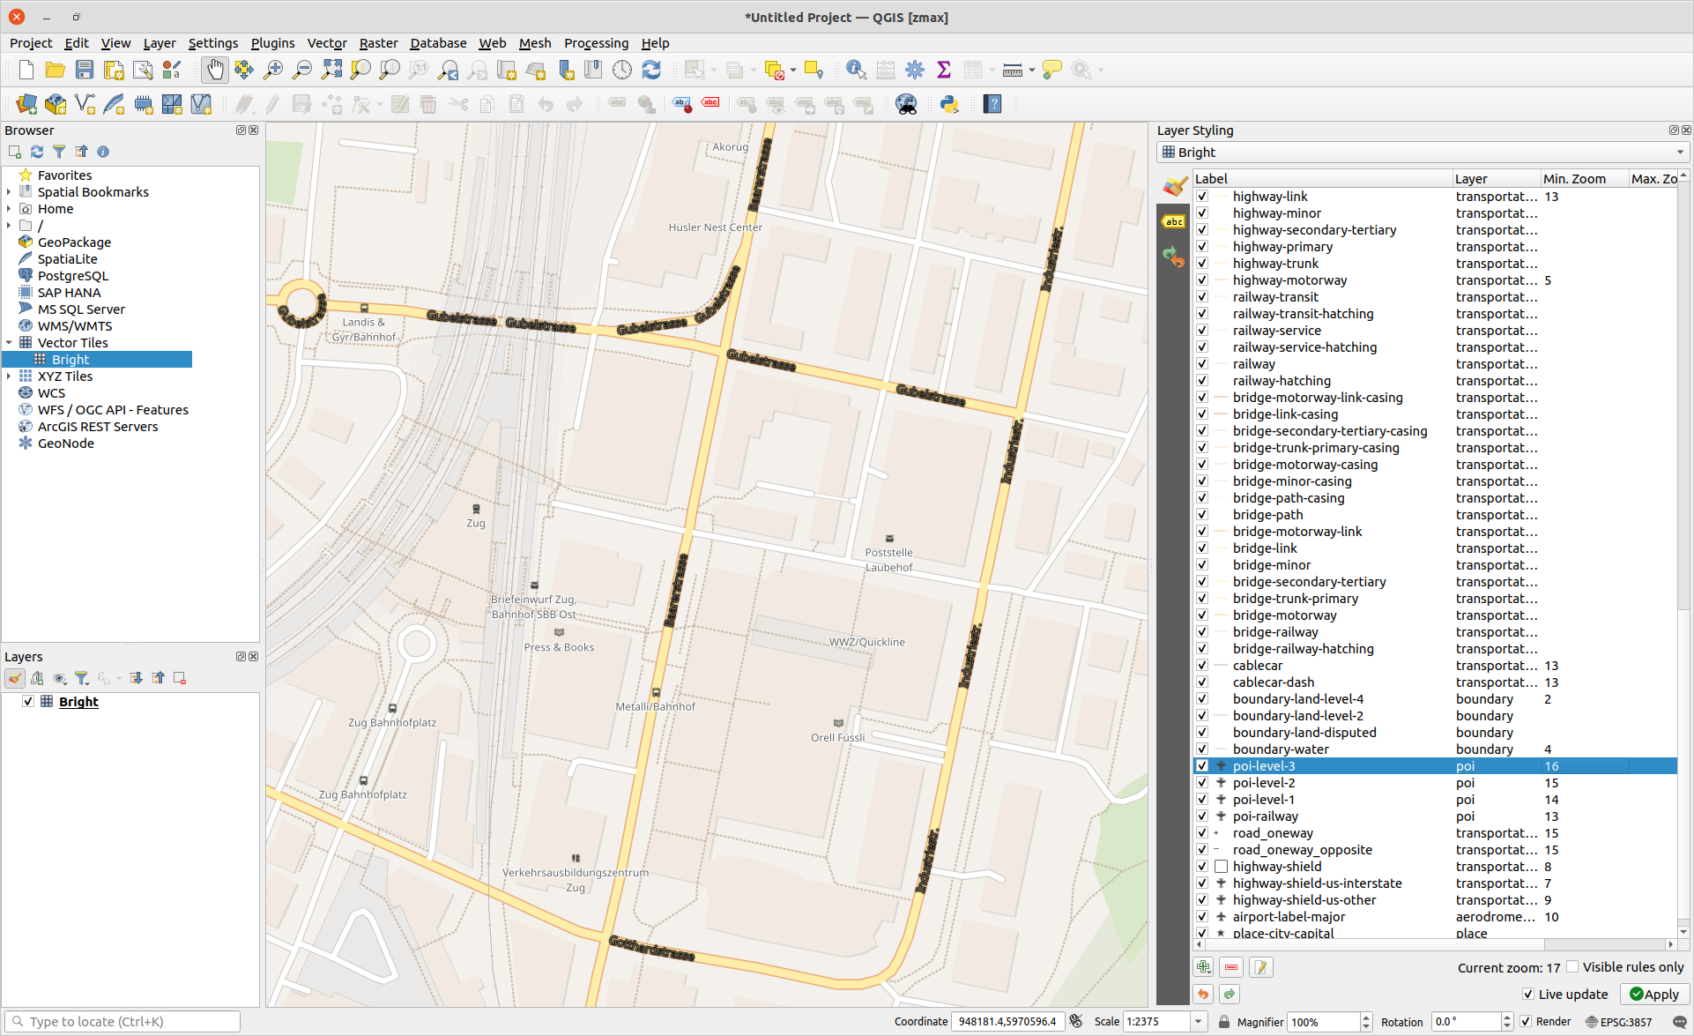Collapse the Vector Tiles browser entry
The image size is (1694, 1036).
click(x=8, y=342)
